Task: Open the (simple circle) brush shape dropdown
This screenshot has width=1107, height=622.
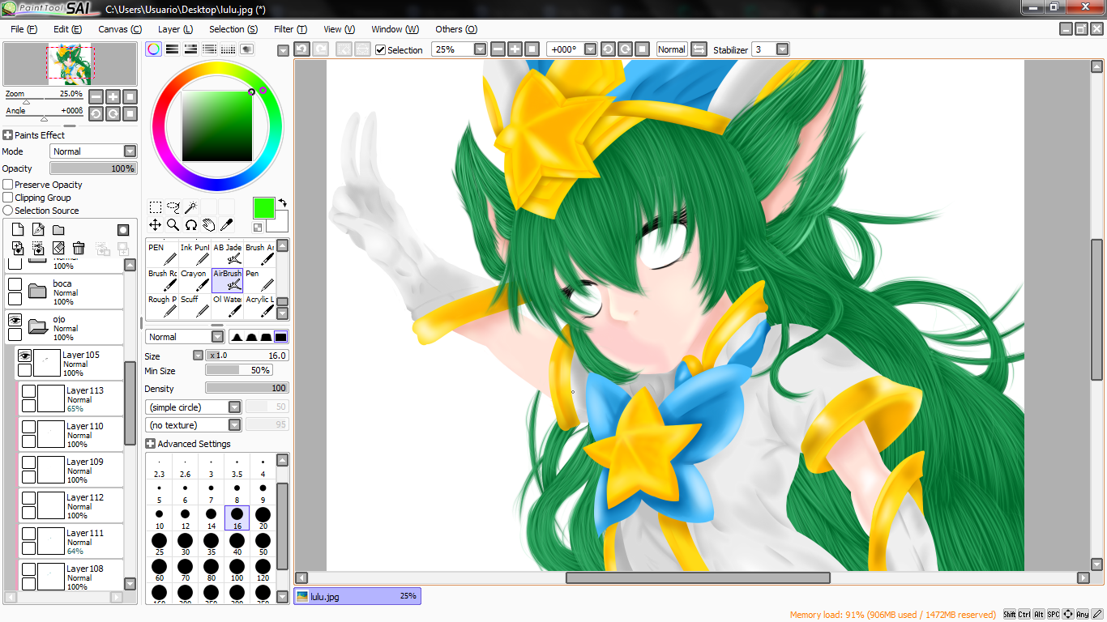Action: [x=193, y=407]
